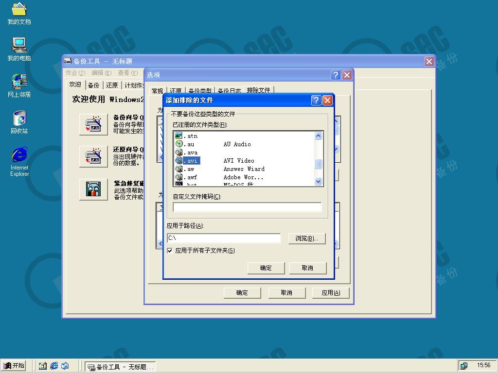Click 取消 in 选项 dialog
The width and height of the screenshot is (498, 373).
286,293
